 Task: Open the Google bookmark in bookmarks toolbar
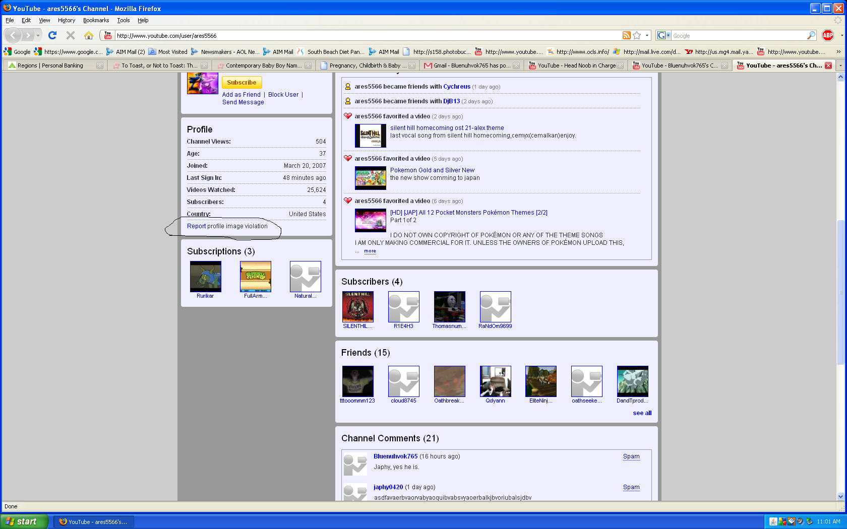[x=17, y=51]
